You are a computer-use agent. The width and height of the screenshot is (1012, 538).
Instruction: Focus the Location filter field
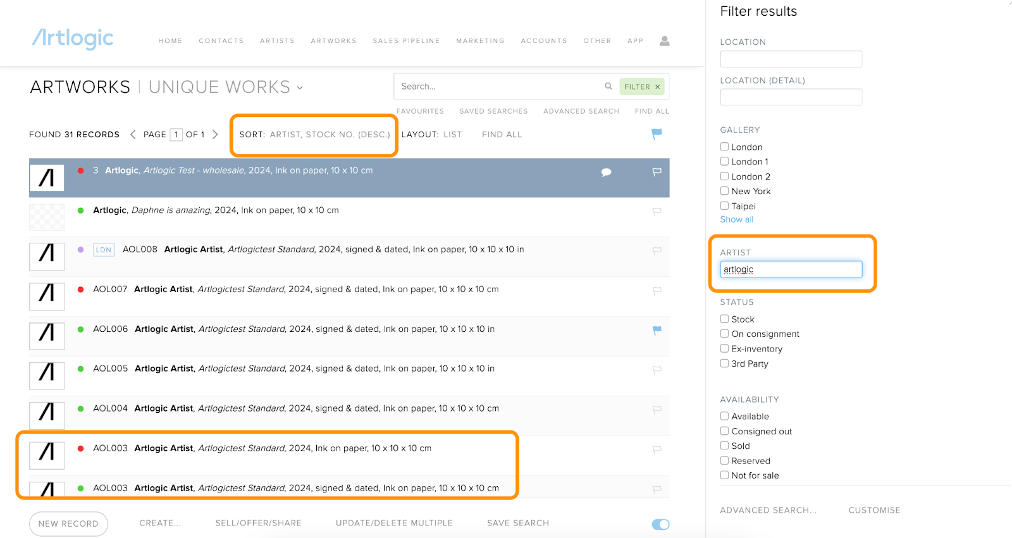(791, 59)
